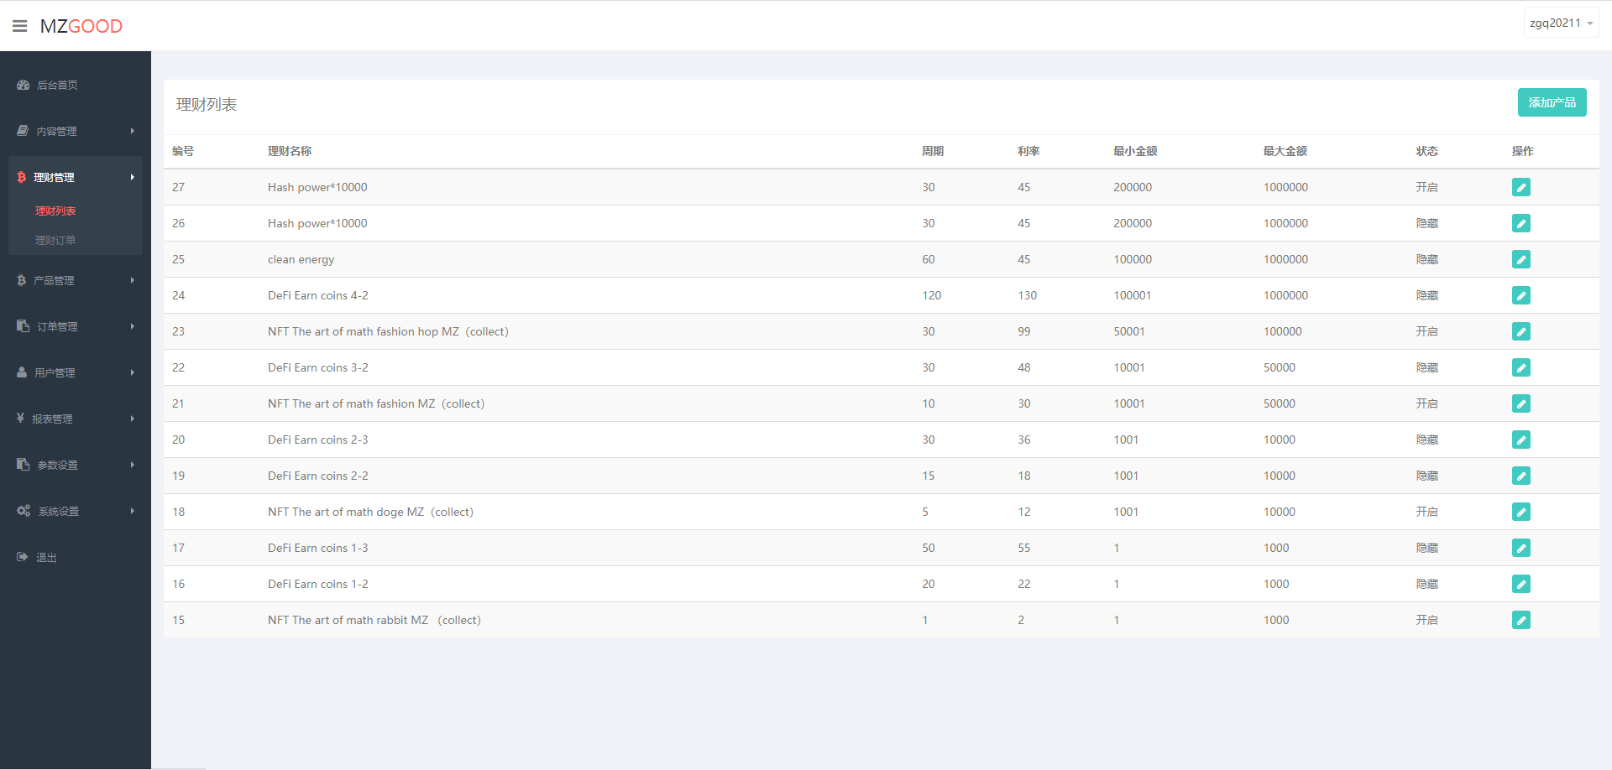1612x770 pixels.
Task: Edit NFT The art of math fashion hop MZ
Action: click(x=1520, y=331)
